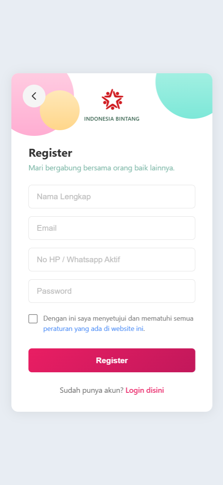
Task: Select the Email input field
Action: [x=112, y=228]
